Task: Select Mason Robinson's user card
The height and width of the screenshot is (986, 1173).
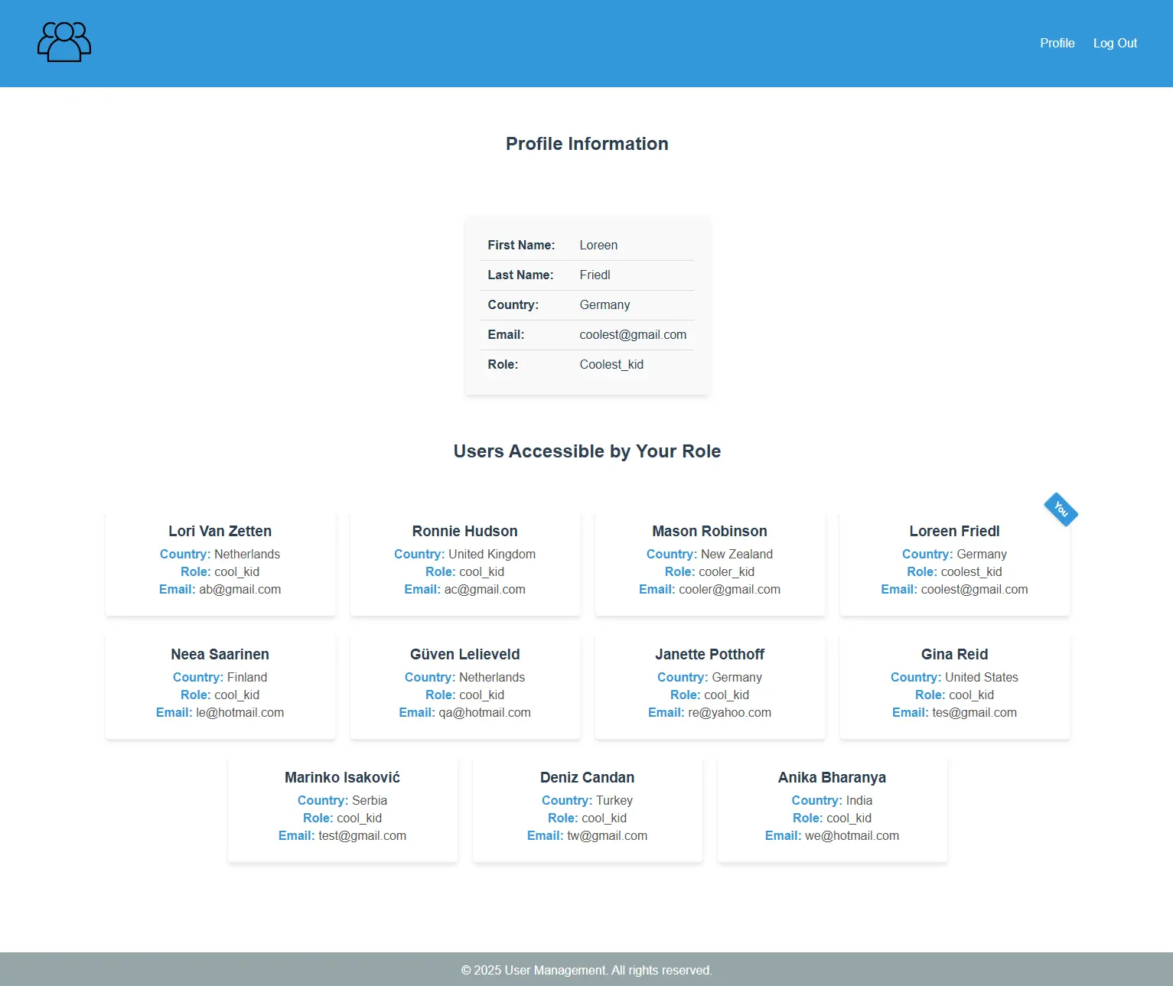Action: (x=709, y=561)
